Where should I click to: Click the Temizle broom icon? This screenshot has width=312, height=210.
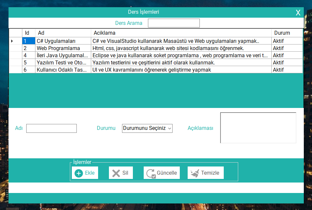(x=195, y=173)
